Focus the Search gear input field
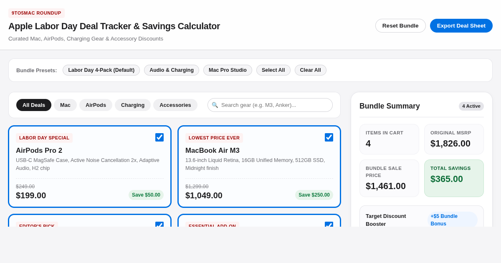501x263 pixels. click(270, 105)
